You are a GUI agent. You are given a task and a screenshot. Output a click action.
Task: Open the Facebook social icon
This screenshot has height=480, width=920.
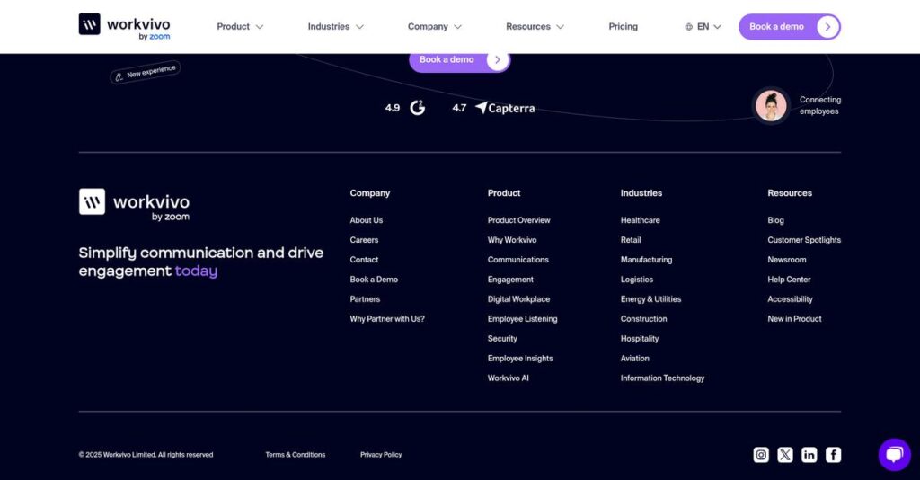[833, 455]
